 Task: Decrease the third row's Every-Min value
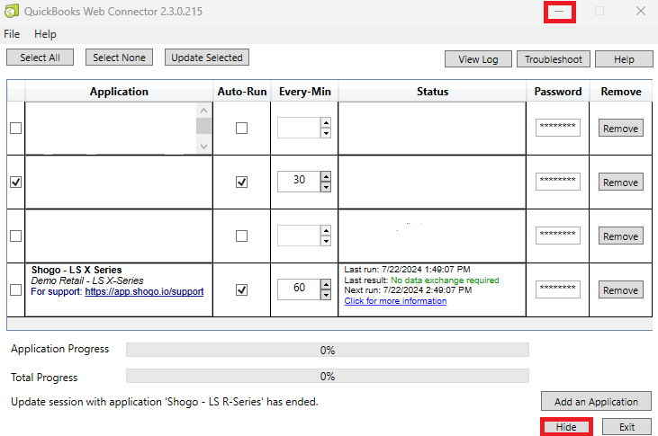point(326,241)
